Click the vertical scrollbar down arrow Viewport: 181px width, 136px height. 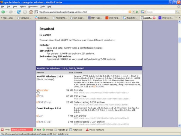(x=179, y=126)
